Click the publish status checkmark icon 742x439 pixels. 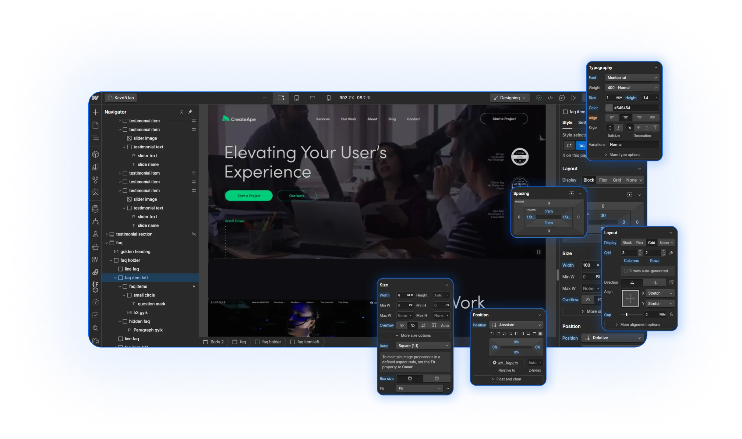pos(539,98)
